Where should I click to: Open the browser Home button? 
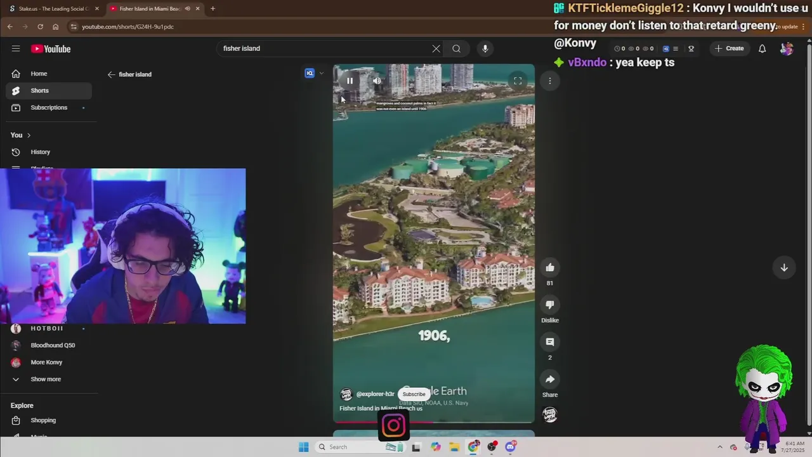[55, 27]
